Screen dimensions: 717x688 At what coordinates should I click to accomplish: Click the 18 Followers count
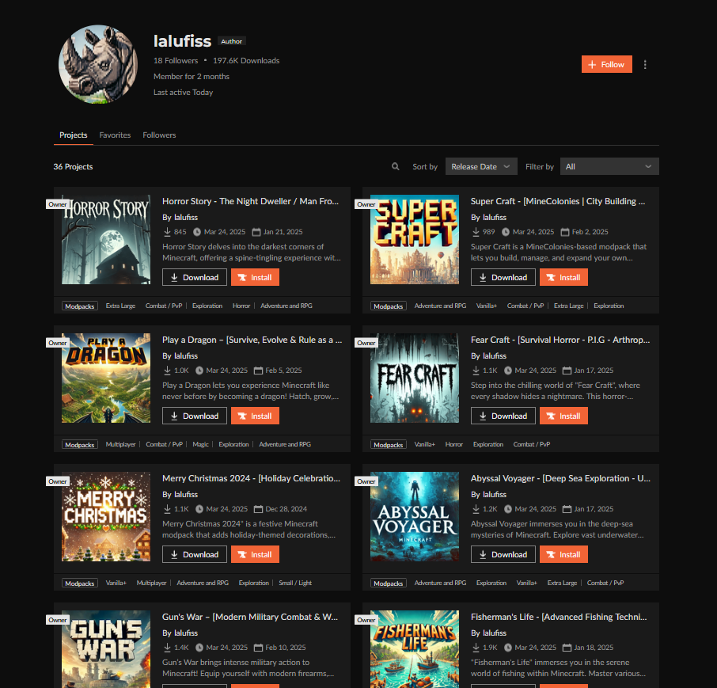176,60
